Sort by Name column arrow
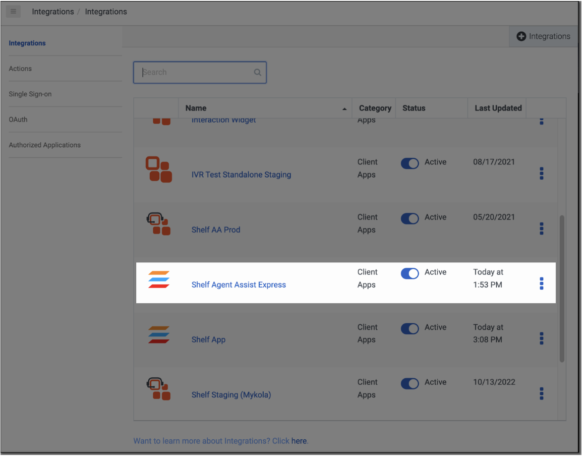The height and width of the screenshot is (456, 584). (x=344, y=109)
